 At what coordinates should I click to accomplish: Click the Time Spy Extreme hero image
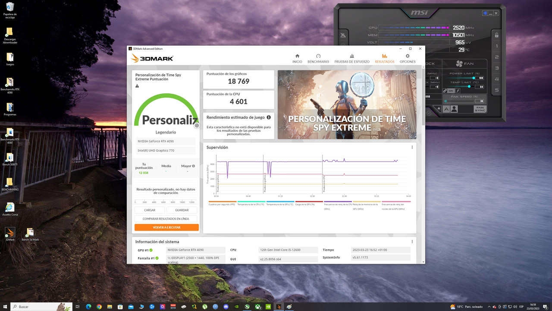[347, 105]
